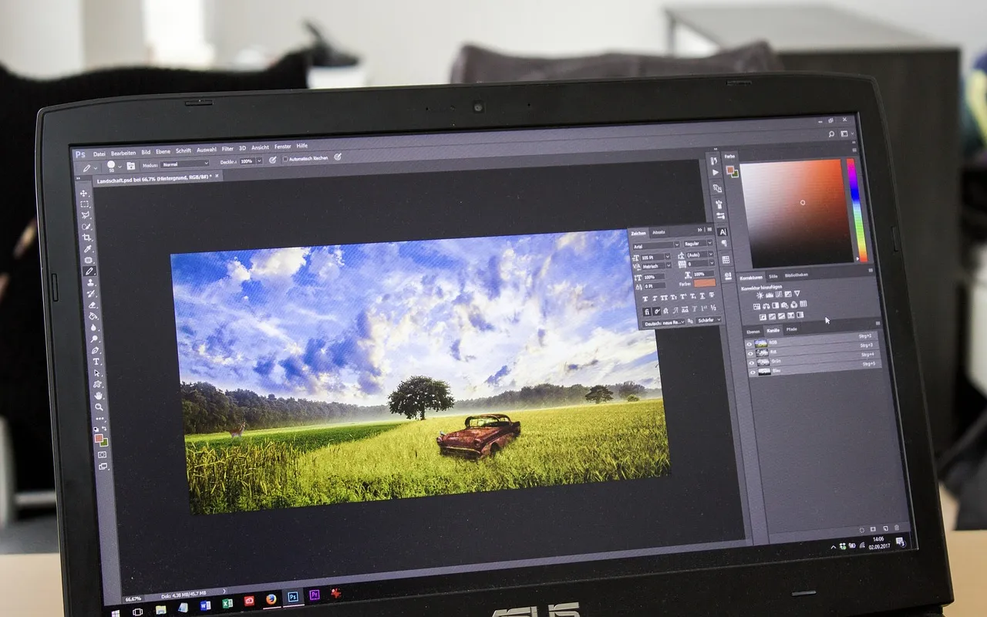
Task: Select the Move tool
Action: pos(83,193)
